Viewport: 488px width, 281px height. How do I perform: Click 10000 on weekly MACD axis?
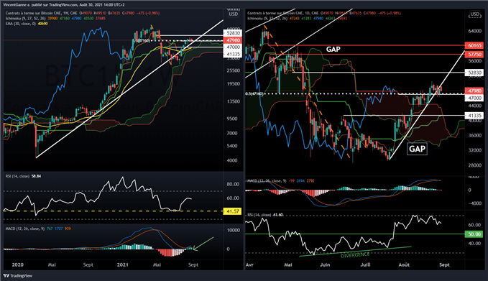pyautogui.click(x=234, y=230)
